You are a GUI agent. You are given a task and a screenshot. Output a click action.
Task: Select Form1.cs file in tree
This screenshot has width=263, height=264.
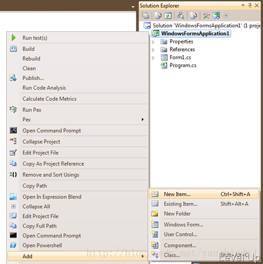180,57
